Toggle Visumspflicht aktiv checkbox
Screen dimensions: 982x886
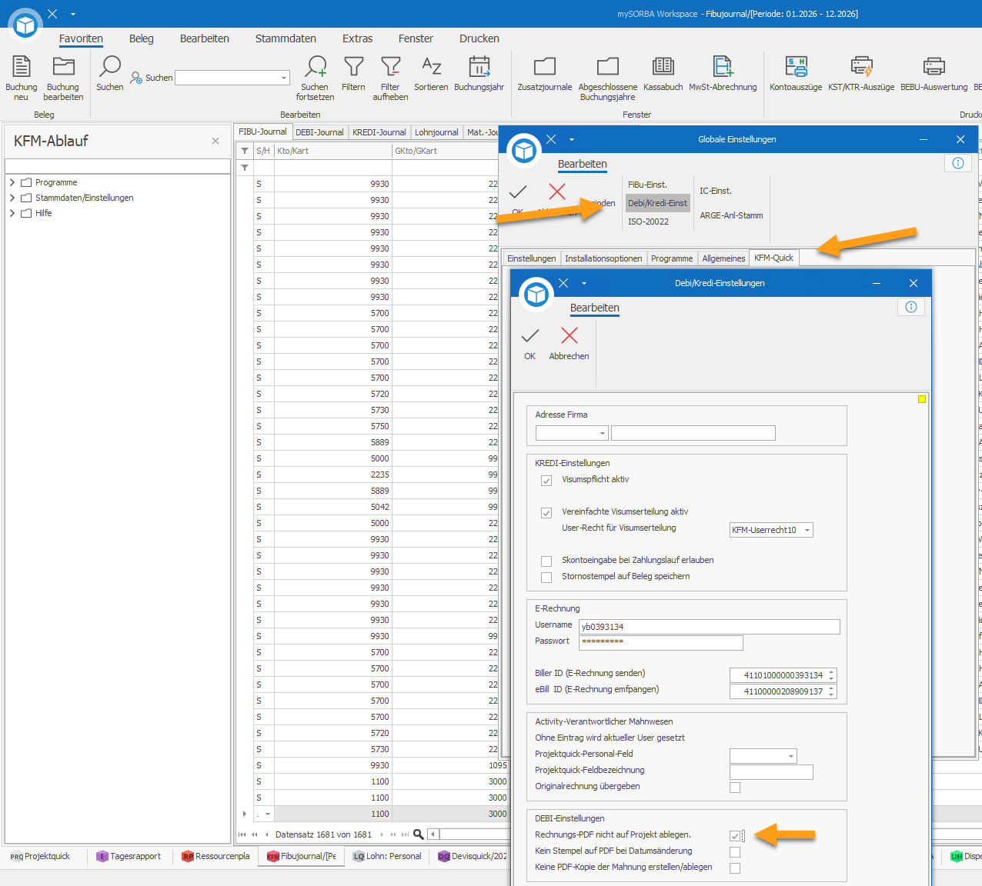[546, 481]
